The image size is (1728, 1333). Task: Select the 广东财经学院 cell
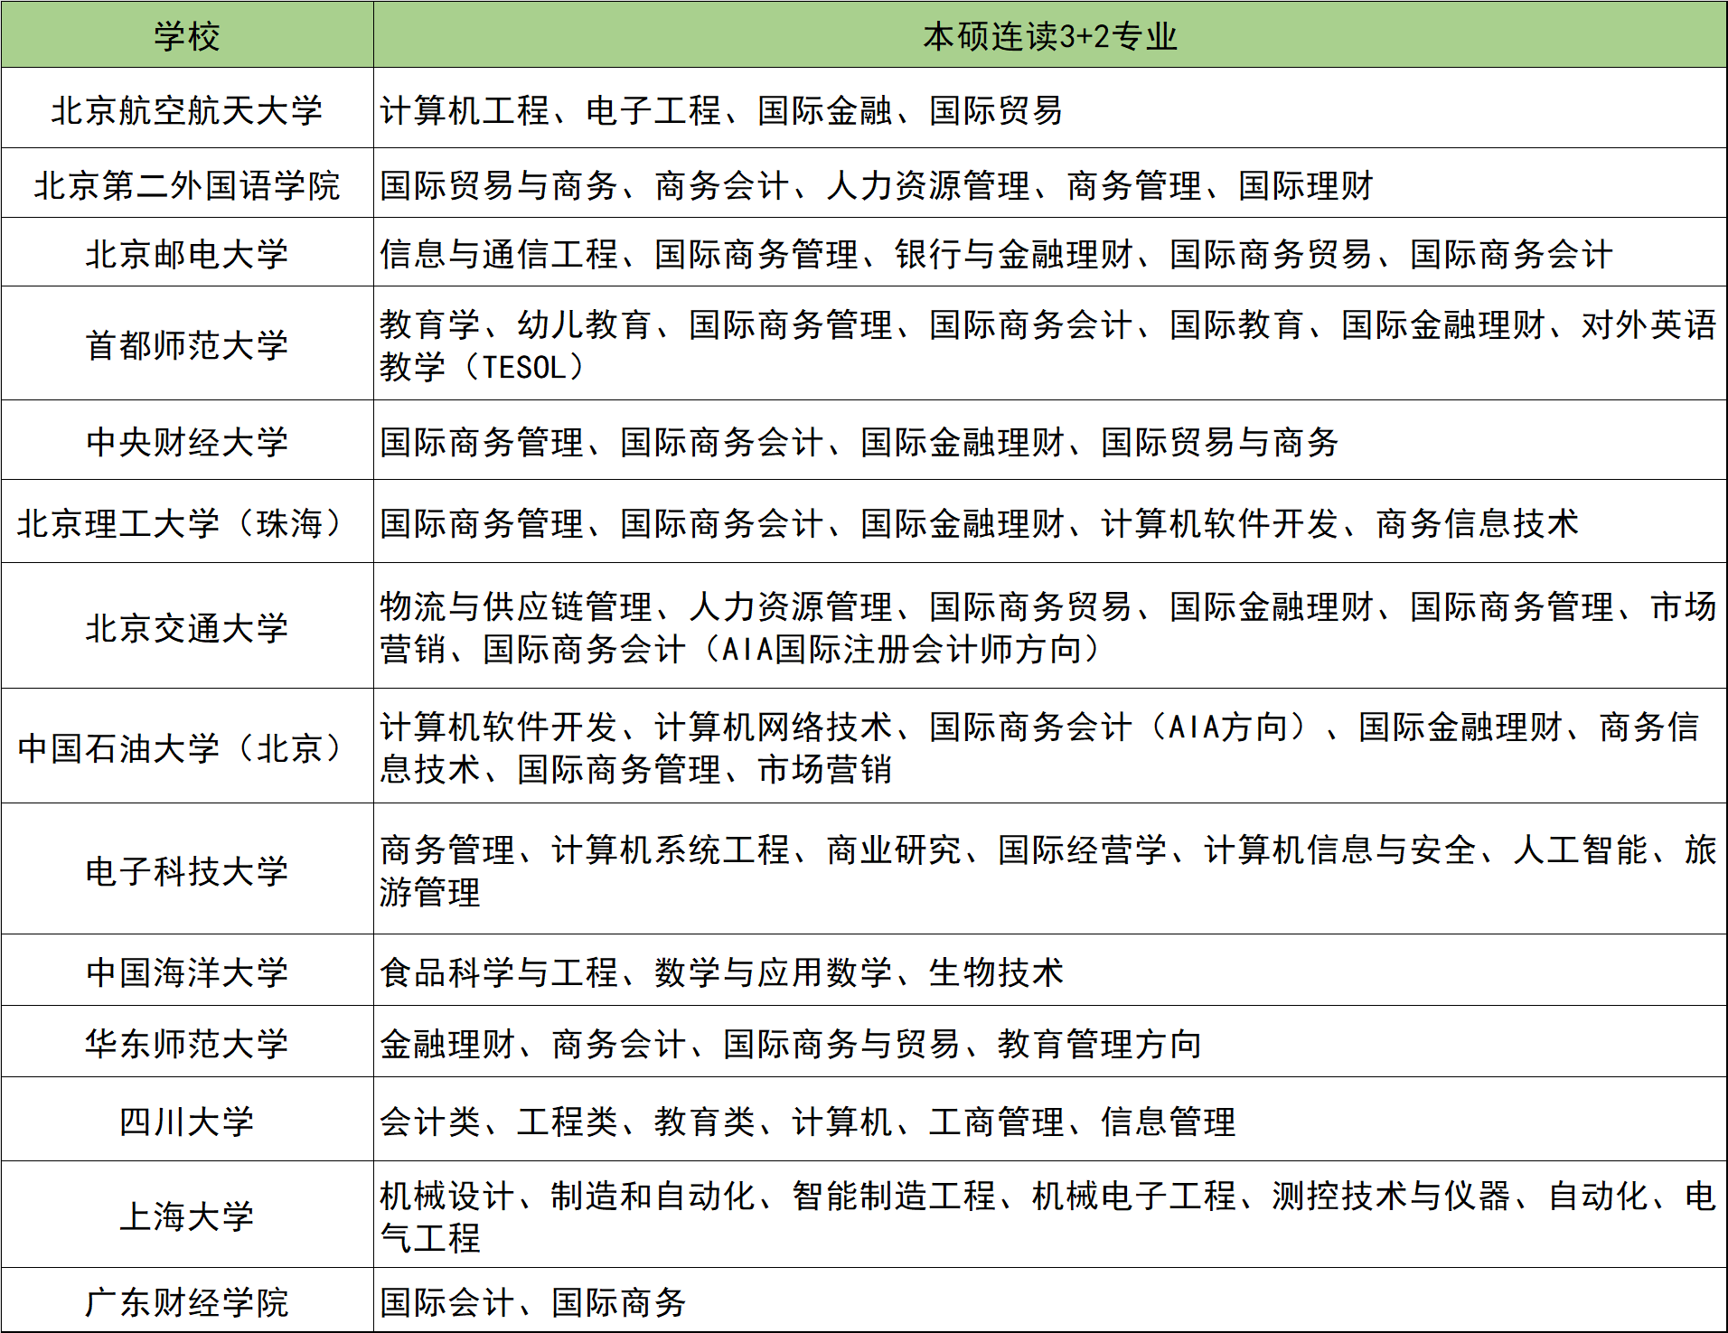pyautogui.click(x=187, y=1302)
